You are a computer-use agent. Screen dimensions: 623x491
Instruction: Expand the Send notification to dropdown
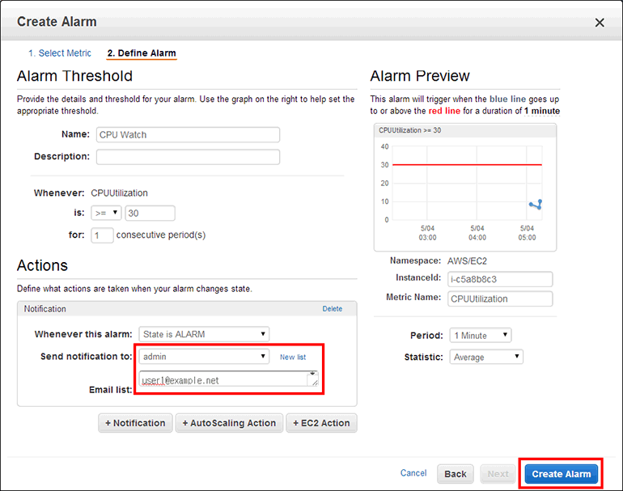click(x=203, y=357)
